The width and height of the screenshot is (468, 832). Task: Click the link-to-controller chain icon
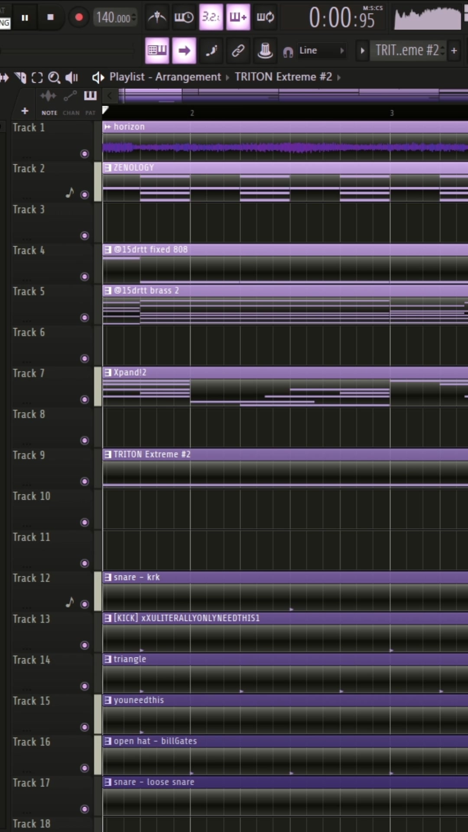238,51
